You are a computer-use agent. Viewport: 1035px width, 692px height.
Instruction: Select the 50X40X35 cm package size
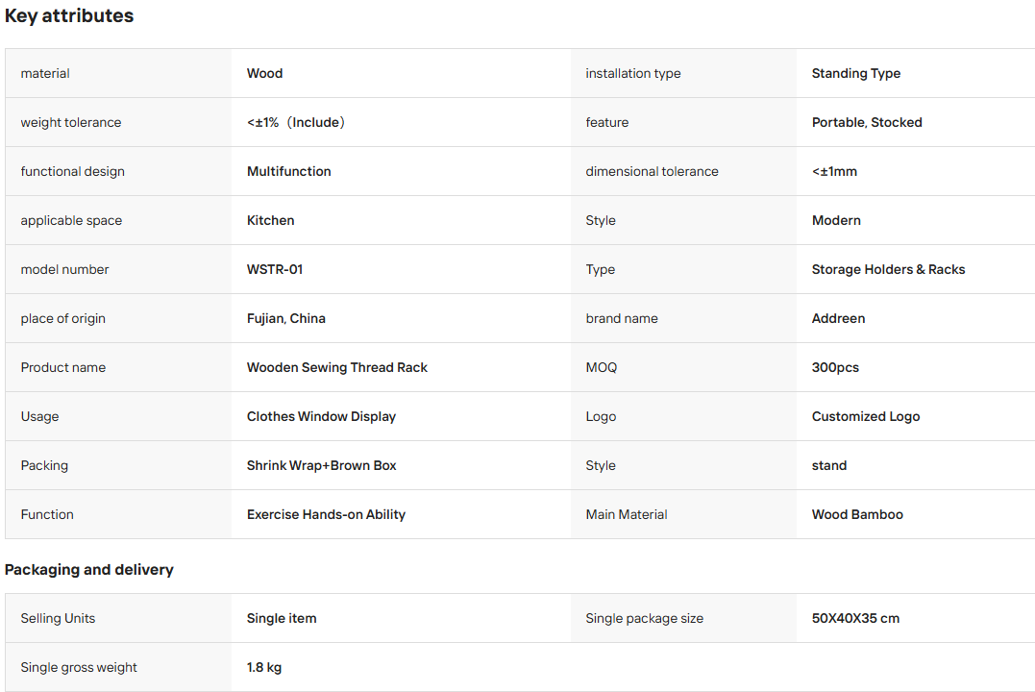tap(855, 618)
